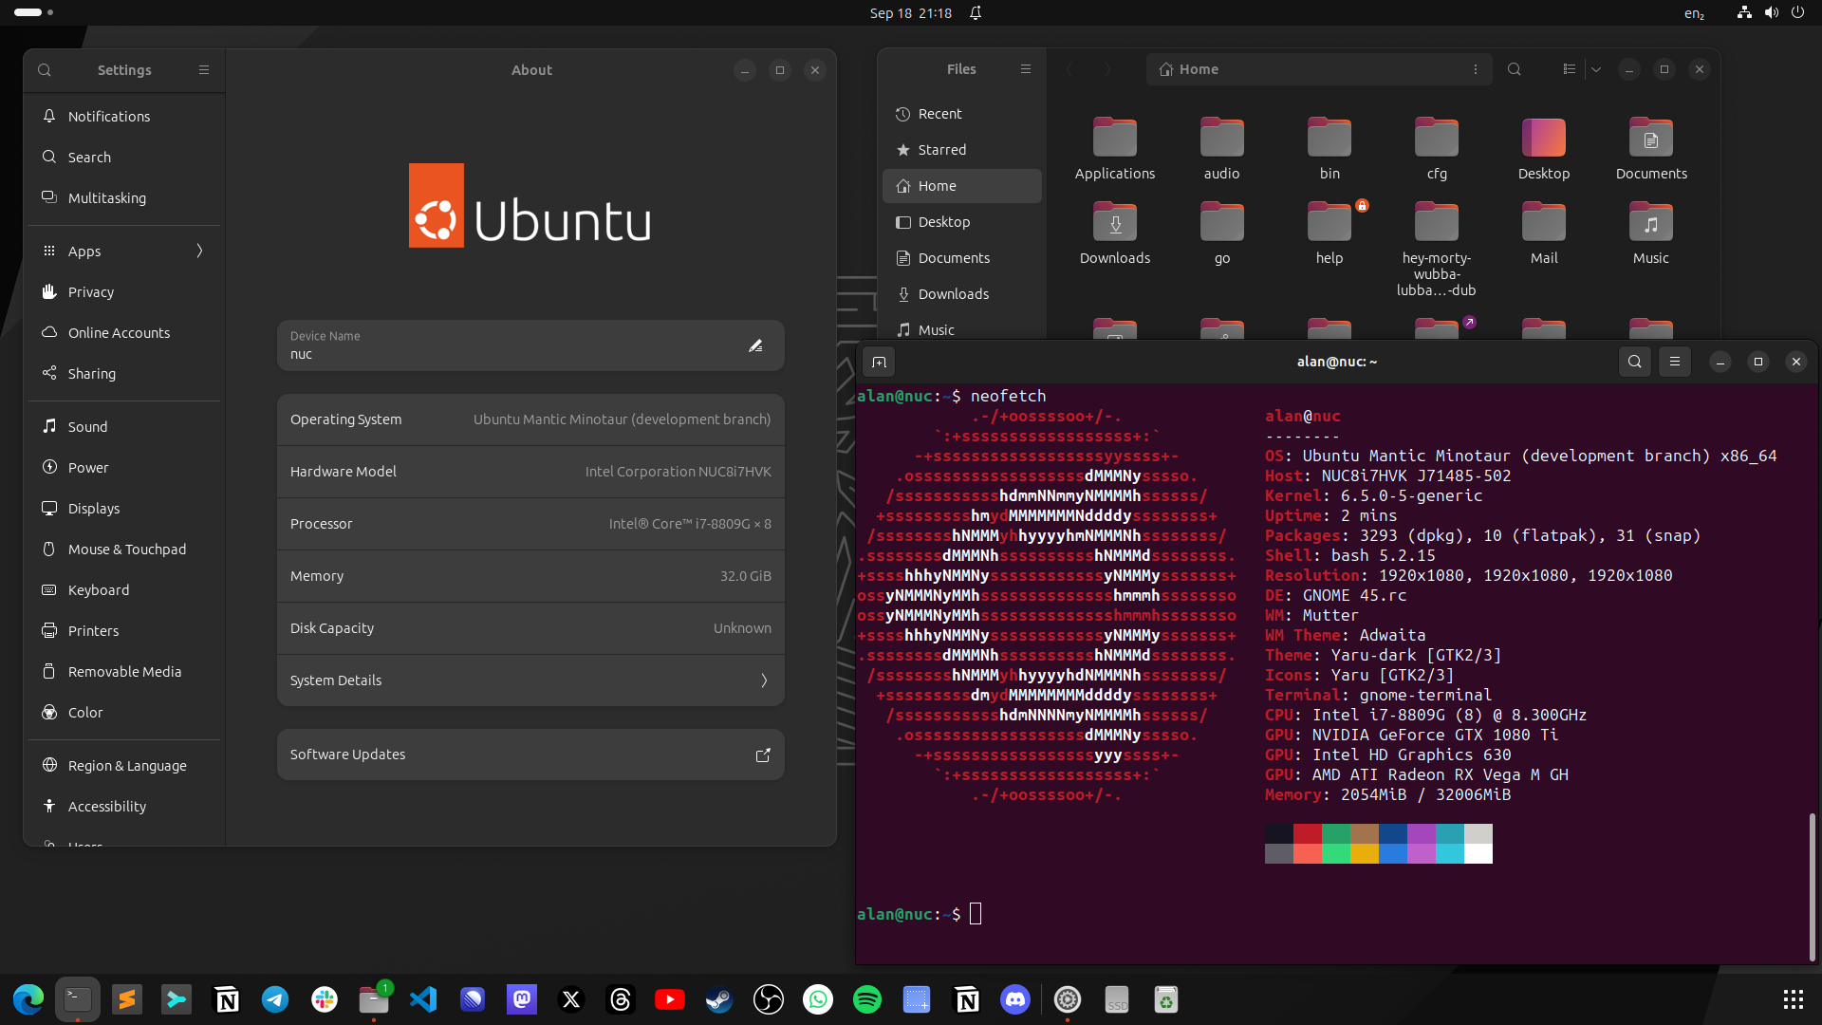Open the Settings hamburger menu
Viewport: 1822px width, 1025px height.
[204, 70]
